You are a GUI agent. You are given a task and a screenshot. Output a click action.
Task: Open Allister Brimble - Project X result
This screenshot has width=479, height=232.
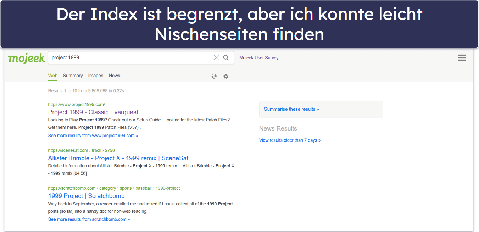click(x=118, y=158)
